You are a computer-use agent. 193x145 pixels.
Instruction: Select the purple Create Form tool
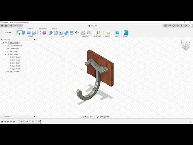coord(44,33)
